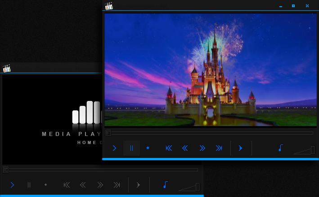
Task: Stop playback in the front video window
Action: [x=148, y=148]
